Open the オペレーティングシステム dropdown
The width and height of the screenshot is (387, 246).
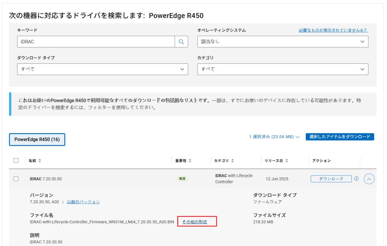point(283,42)
